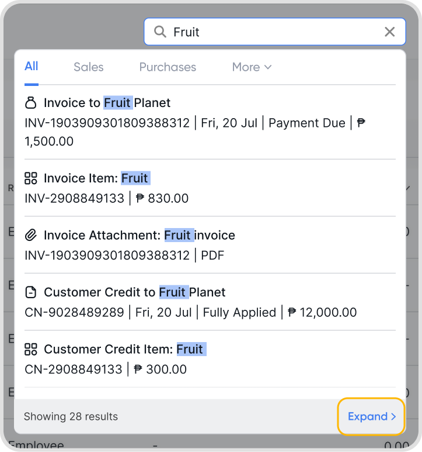The height and width of the screenshot is (452, 422).
Task: Click the Invoice Item grid icon
Action: [31, 178]
